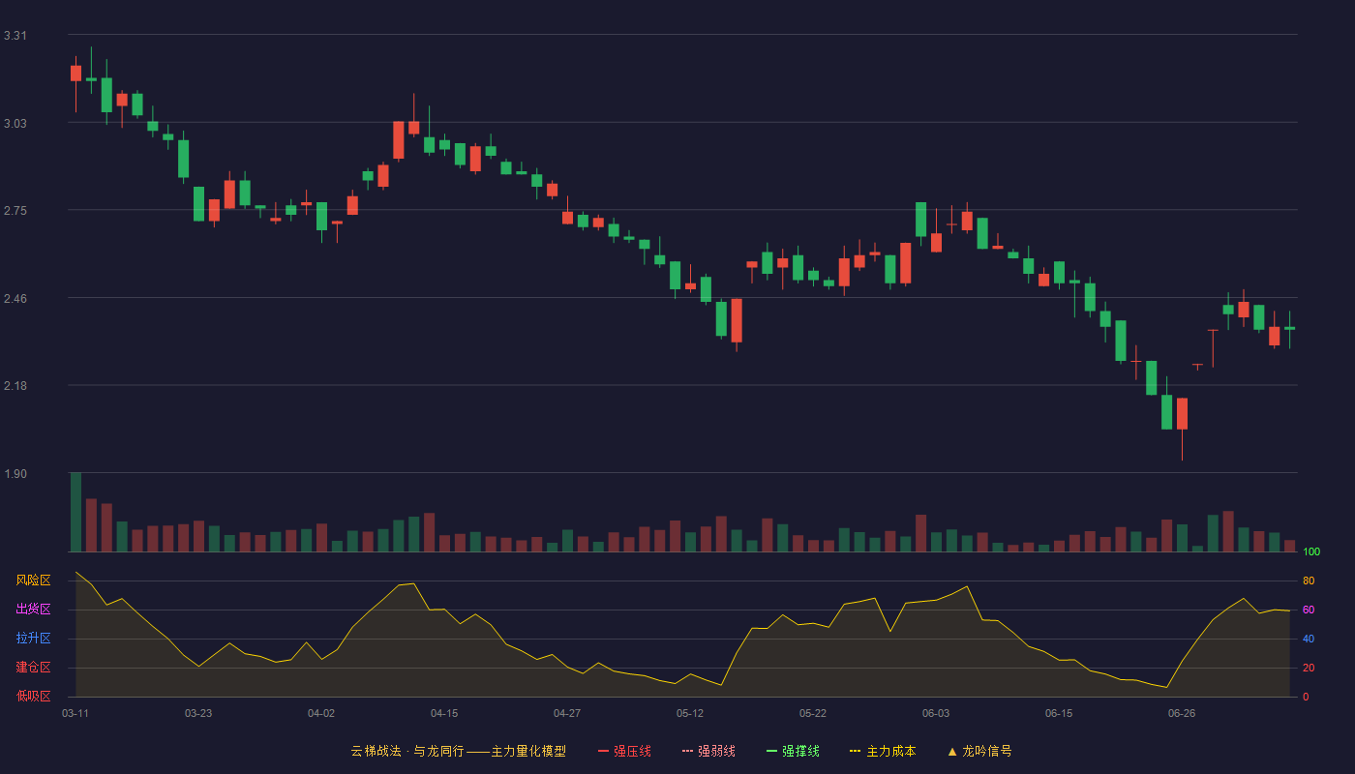Click the 40 indicator axis value
Image resolution: width=1355 pixels, height=774 pixels.
tap(1309, 639)
